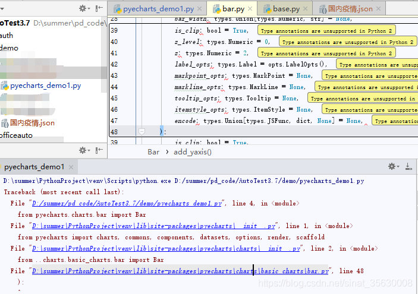Click Python 2 warning tooltip on line 39

click(x=326, y=31)
